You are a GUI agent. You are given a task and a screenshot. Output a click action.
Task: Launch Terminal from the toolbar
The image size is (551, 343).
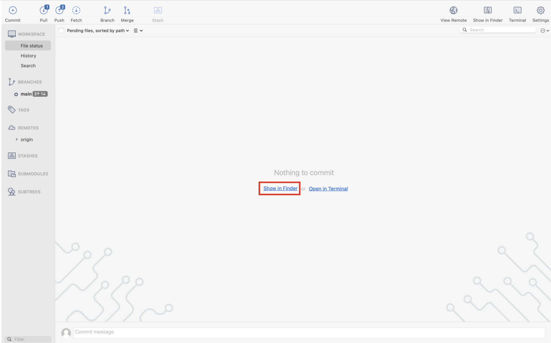[517, 11]
